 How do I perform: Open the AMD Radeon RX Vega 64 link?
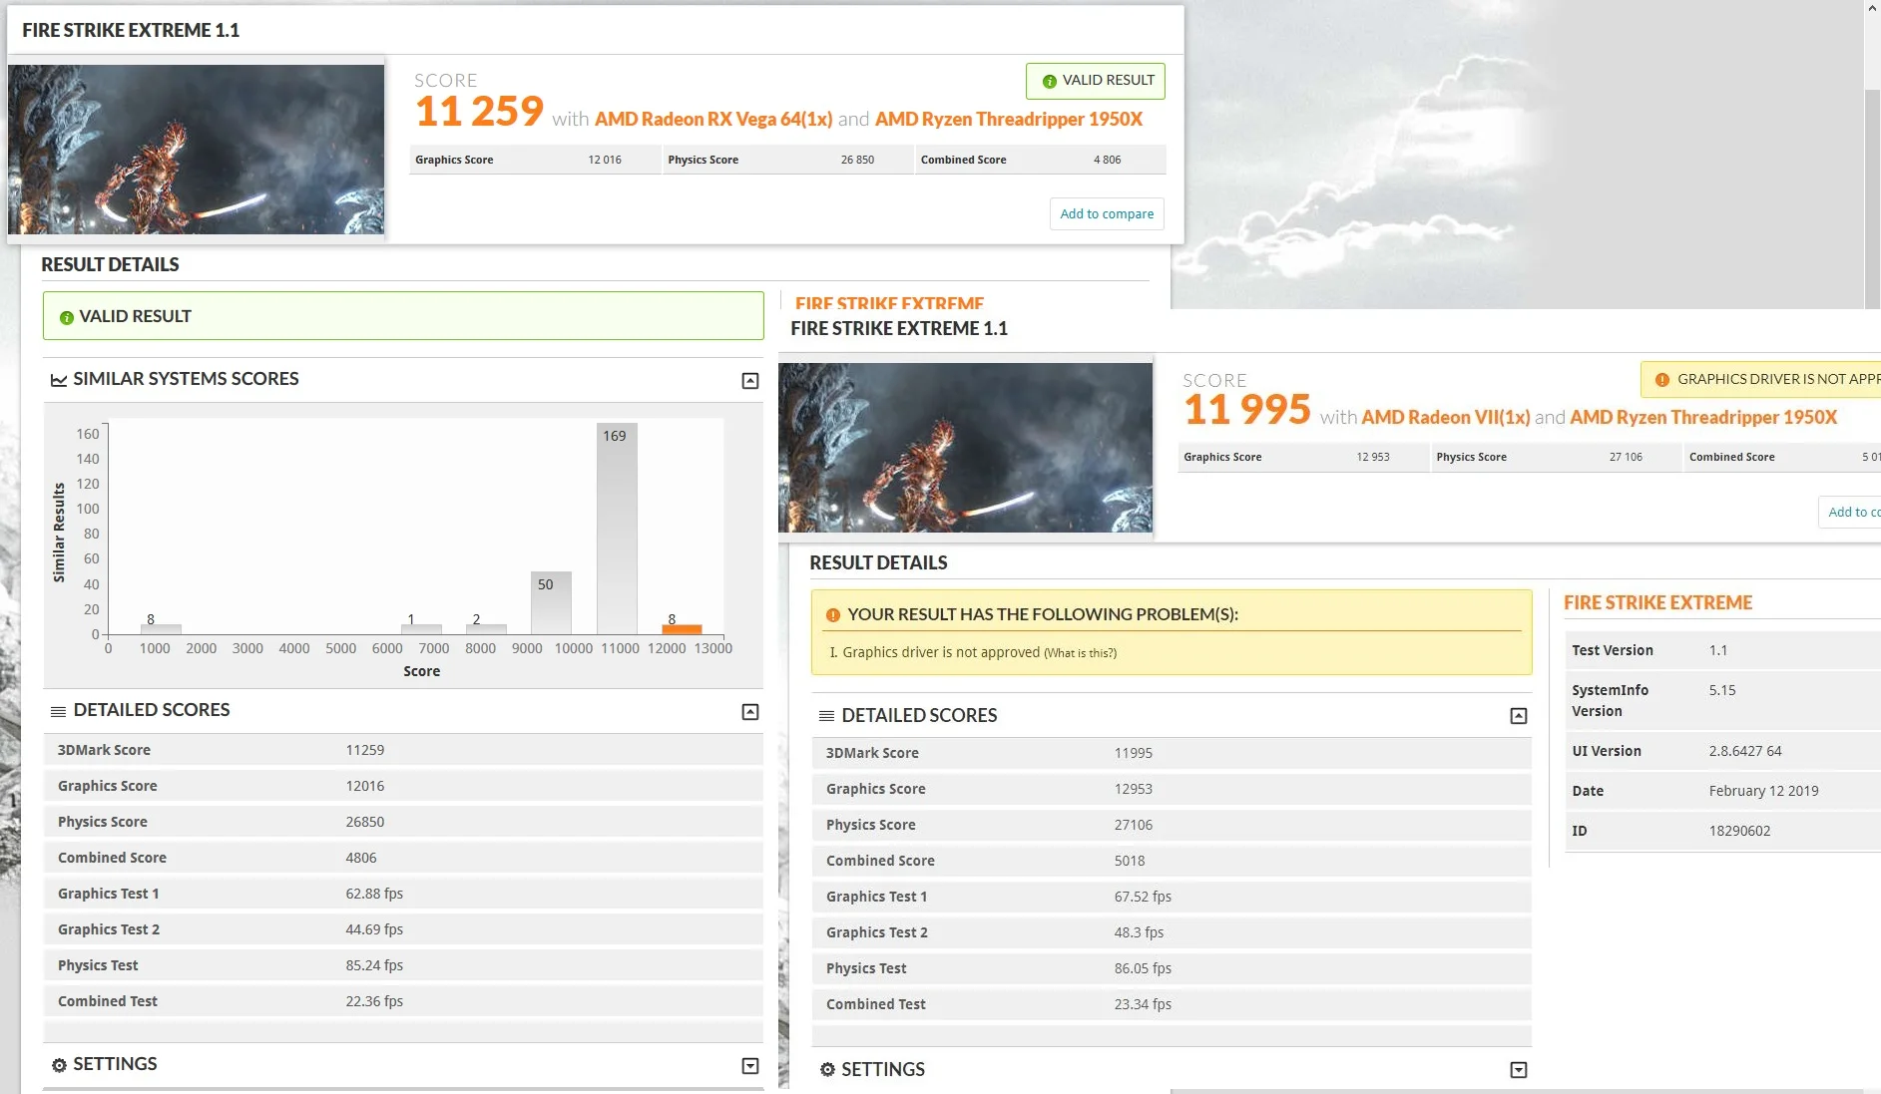click(713, 119)
